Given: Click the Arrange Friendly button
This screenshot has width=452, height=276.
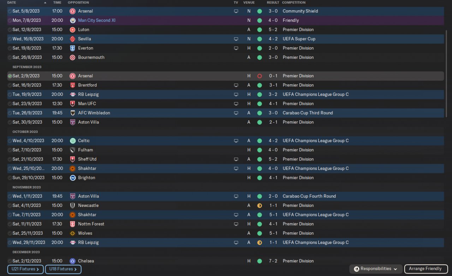Looking at the screenshot, I should pos(425,269).
